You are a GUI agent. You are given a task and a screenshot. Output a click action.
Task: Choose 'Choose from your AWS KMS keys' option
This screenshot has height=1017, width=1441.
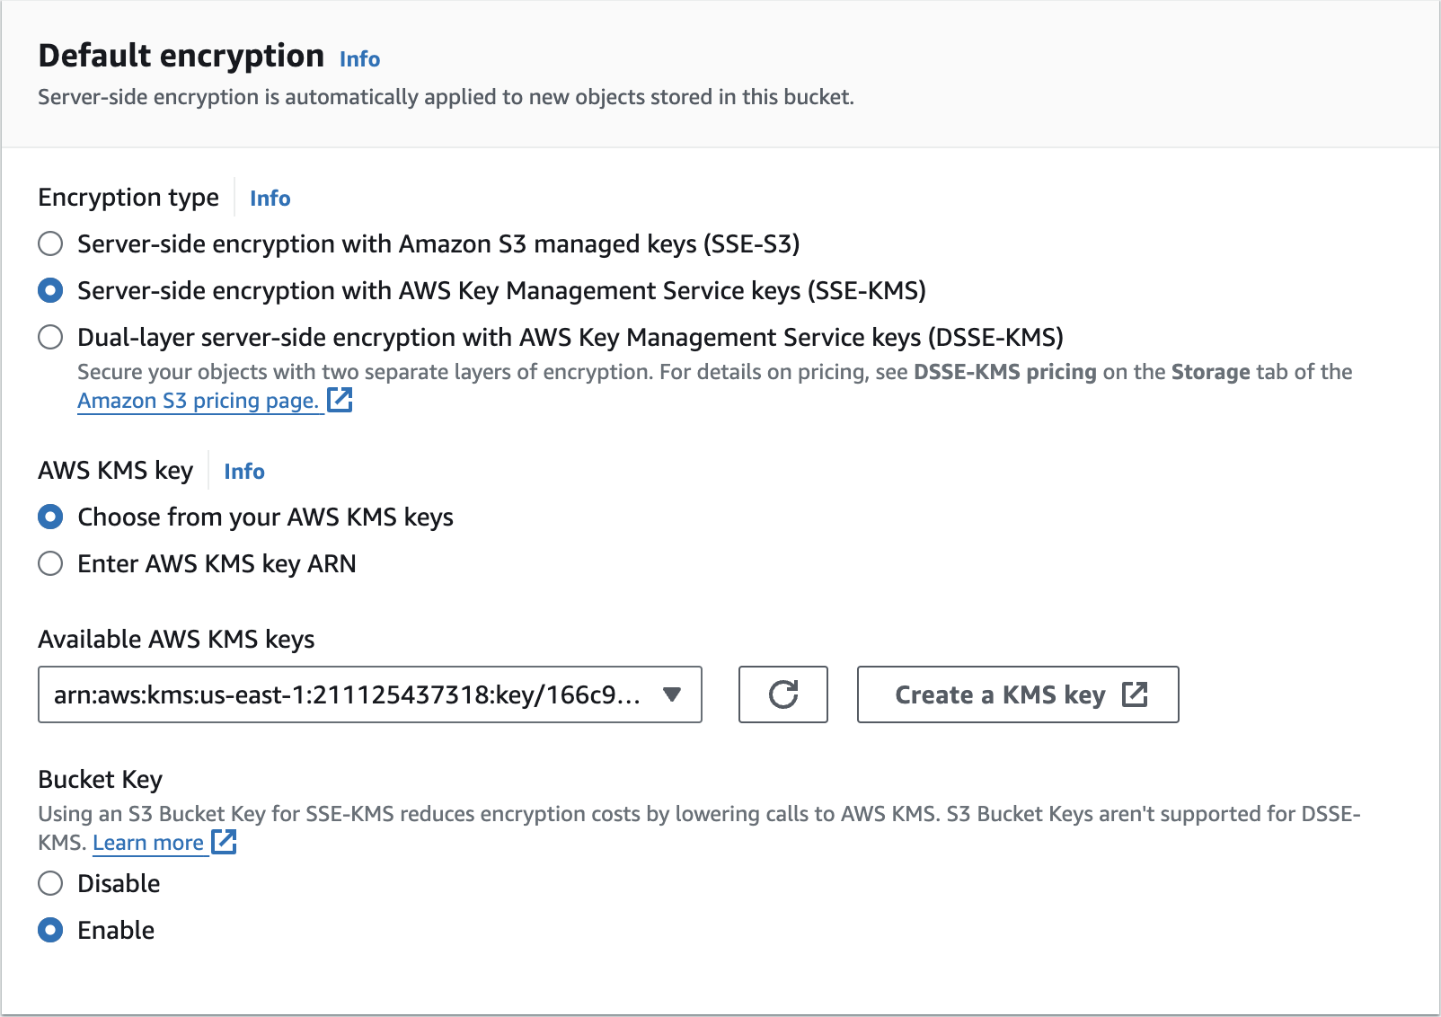point(50,517)
